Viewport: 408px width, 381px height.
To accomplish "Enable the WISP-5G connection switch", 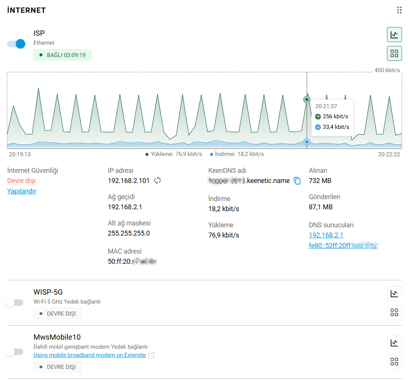I will tap(15, 303).
